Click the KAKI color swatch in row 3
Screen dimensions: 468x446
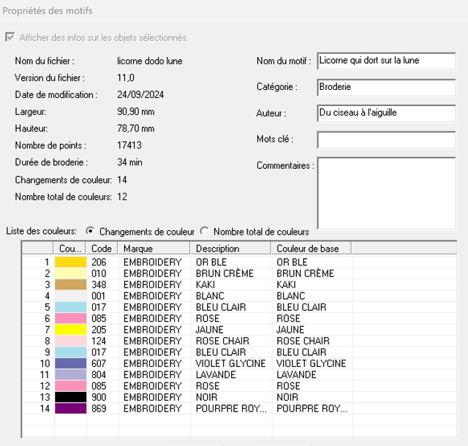tap(71, 284)
